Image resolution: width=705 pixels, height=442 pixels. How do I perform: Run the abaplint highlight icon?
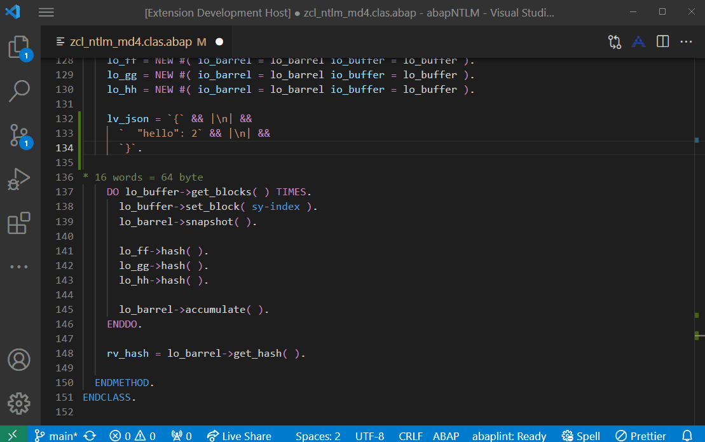(x=638, y=41)
